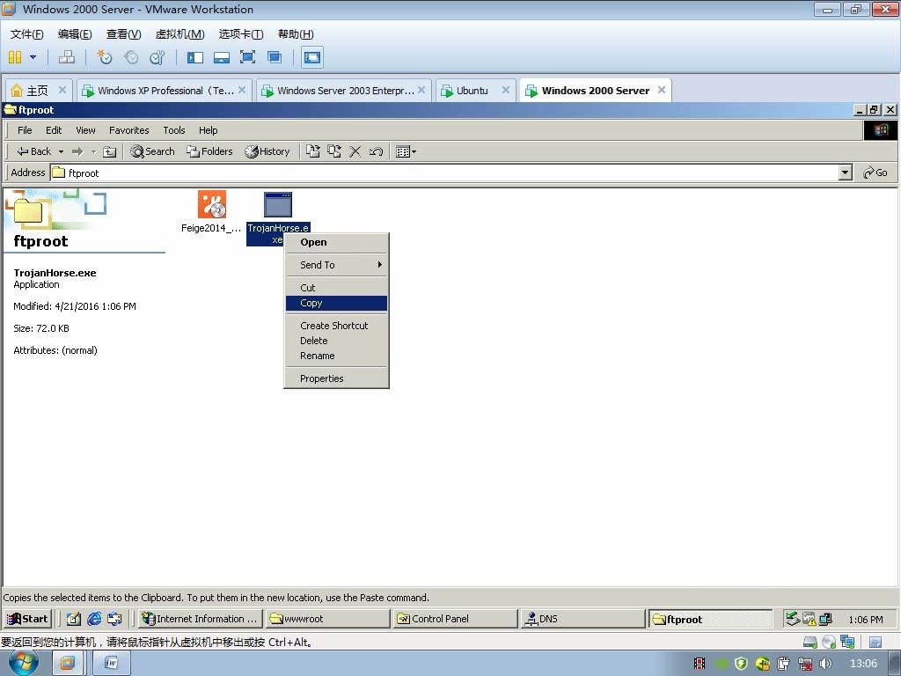
Task: Click the Move To icon in toolbar
Action: [x=312, y=151]
